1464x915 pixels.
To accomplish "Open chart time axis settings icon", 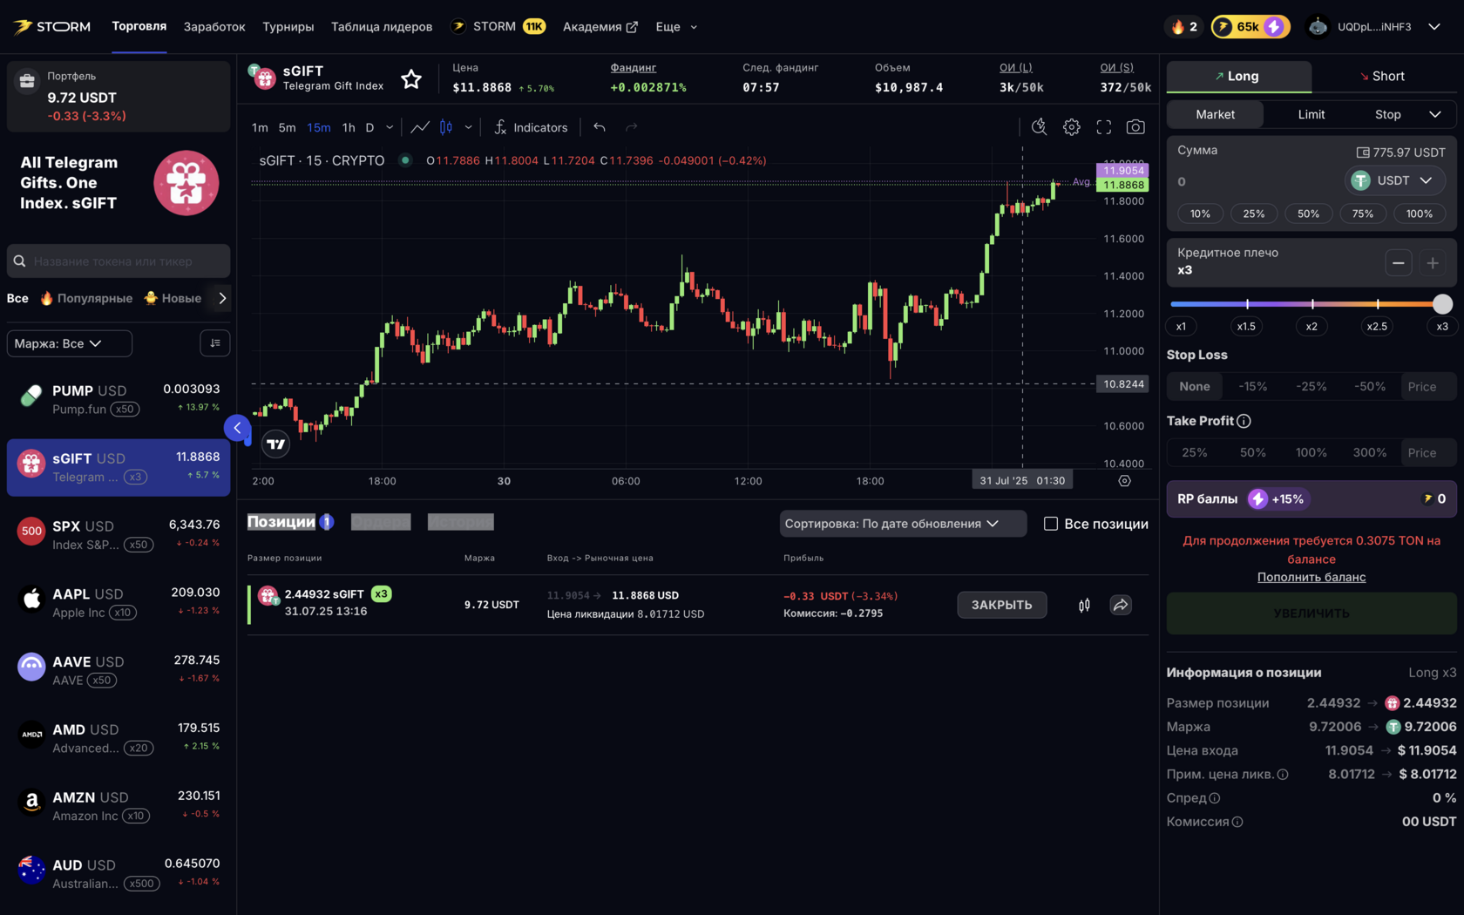I will point(1125,481).
